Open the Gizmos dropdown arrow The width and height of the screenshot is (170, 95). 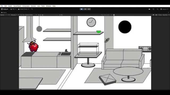tap(169, 15)
